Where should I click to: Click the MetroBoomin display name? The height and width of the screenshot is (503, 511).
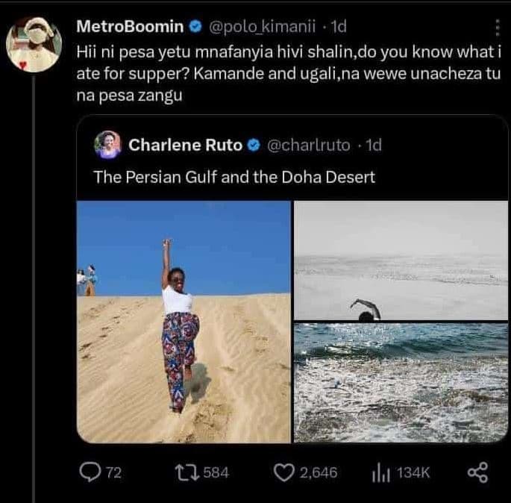pyautogui.click(x=131, y=27)
